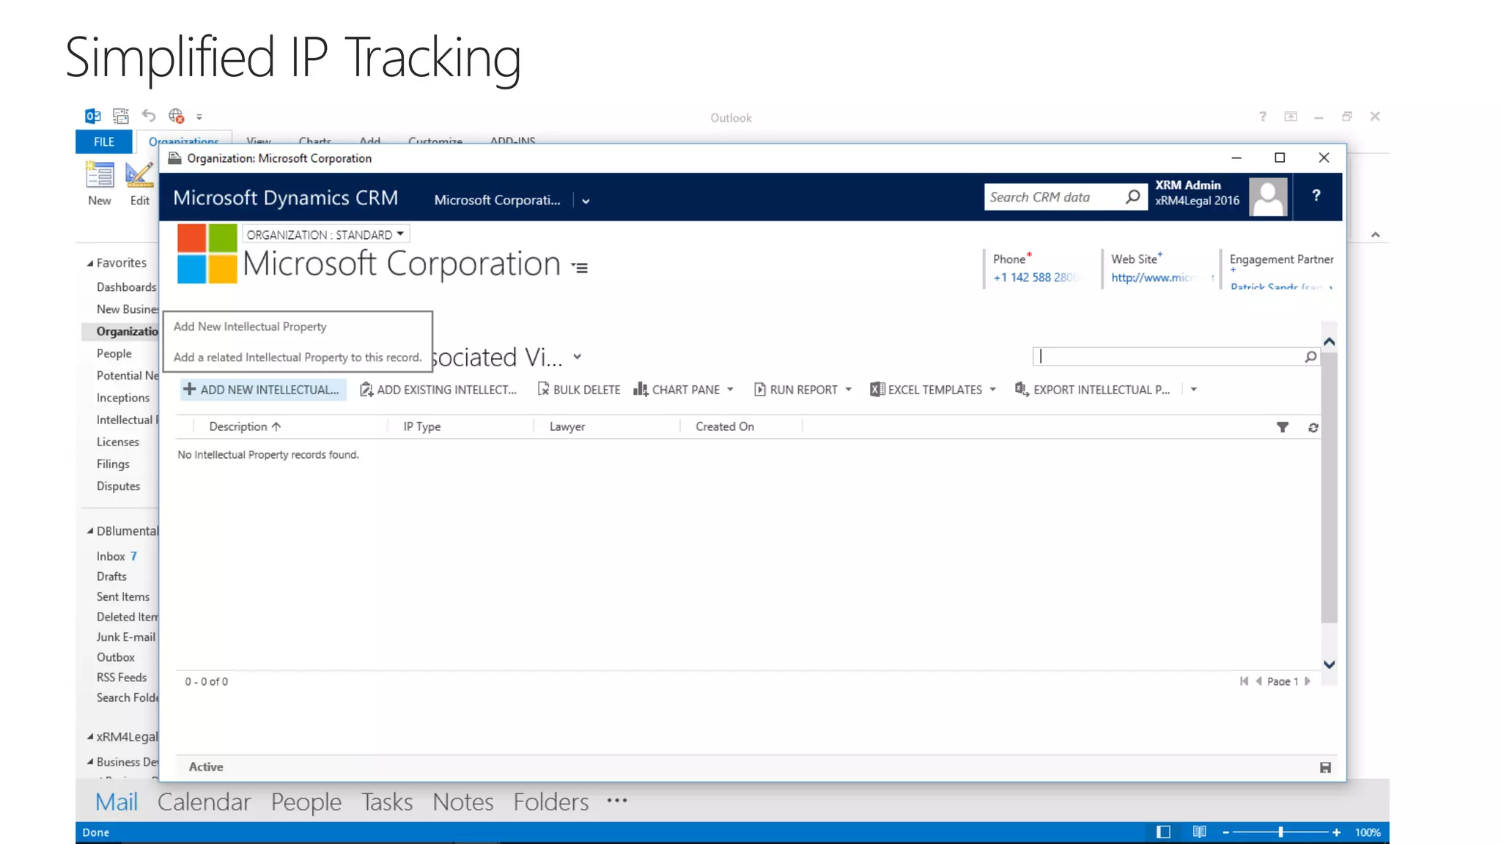Expand the Run Report dropdown arrow
The image size is (1501, 844).
pyautogui.click(x=849, y=390)
